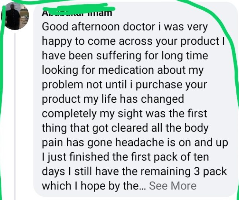Click the word "purchase" in the comment

158,85
